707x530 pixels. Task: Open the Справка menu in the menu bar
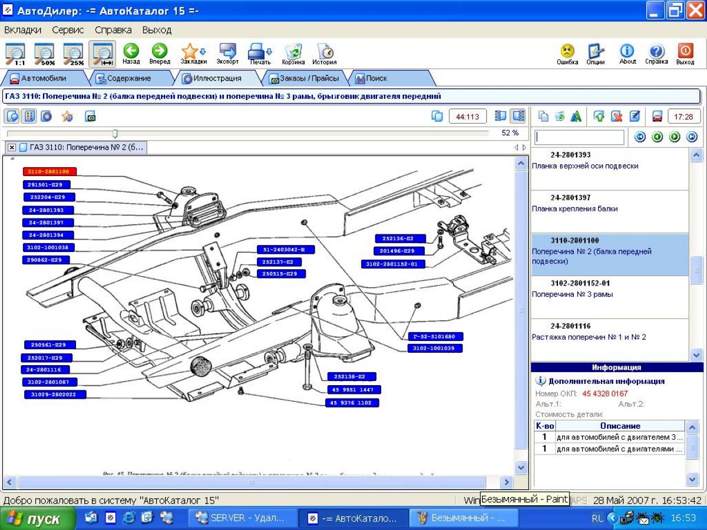coord(113,29)
